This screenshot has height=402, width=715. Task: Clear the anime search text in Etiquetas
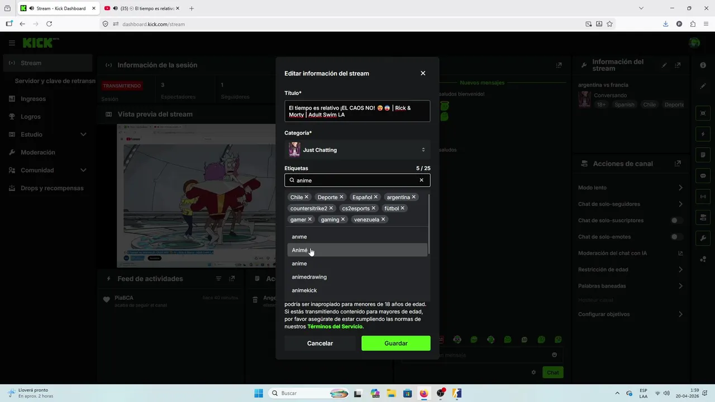coord(422,180)
